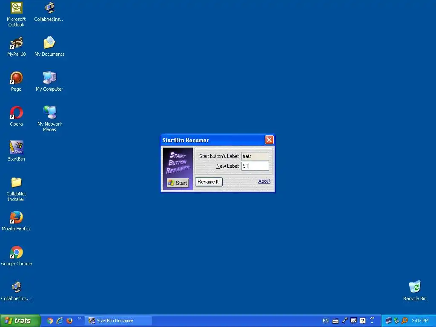
Task: Click the Start button's Label field
Action: (255, 156)
